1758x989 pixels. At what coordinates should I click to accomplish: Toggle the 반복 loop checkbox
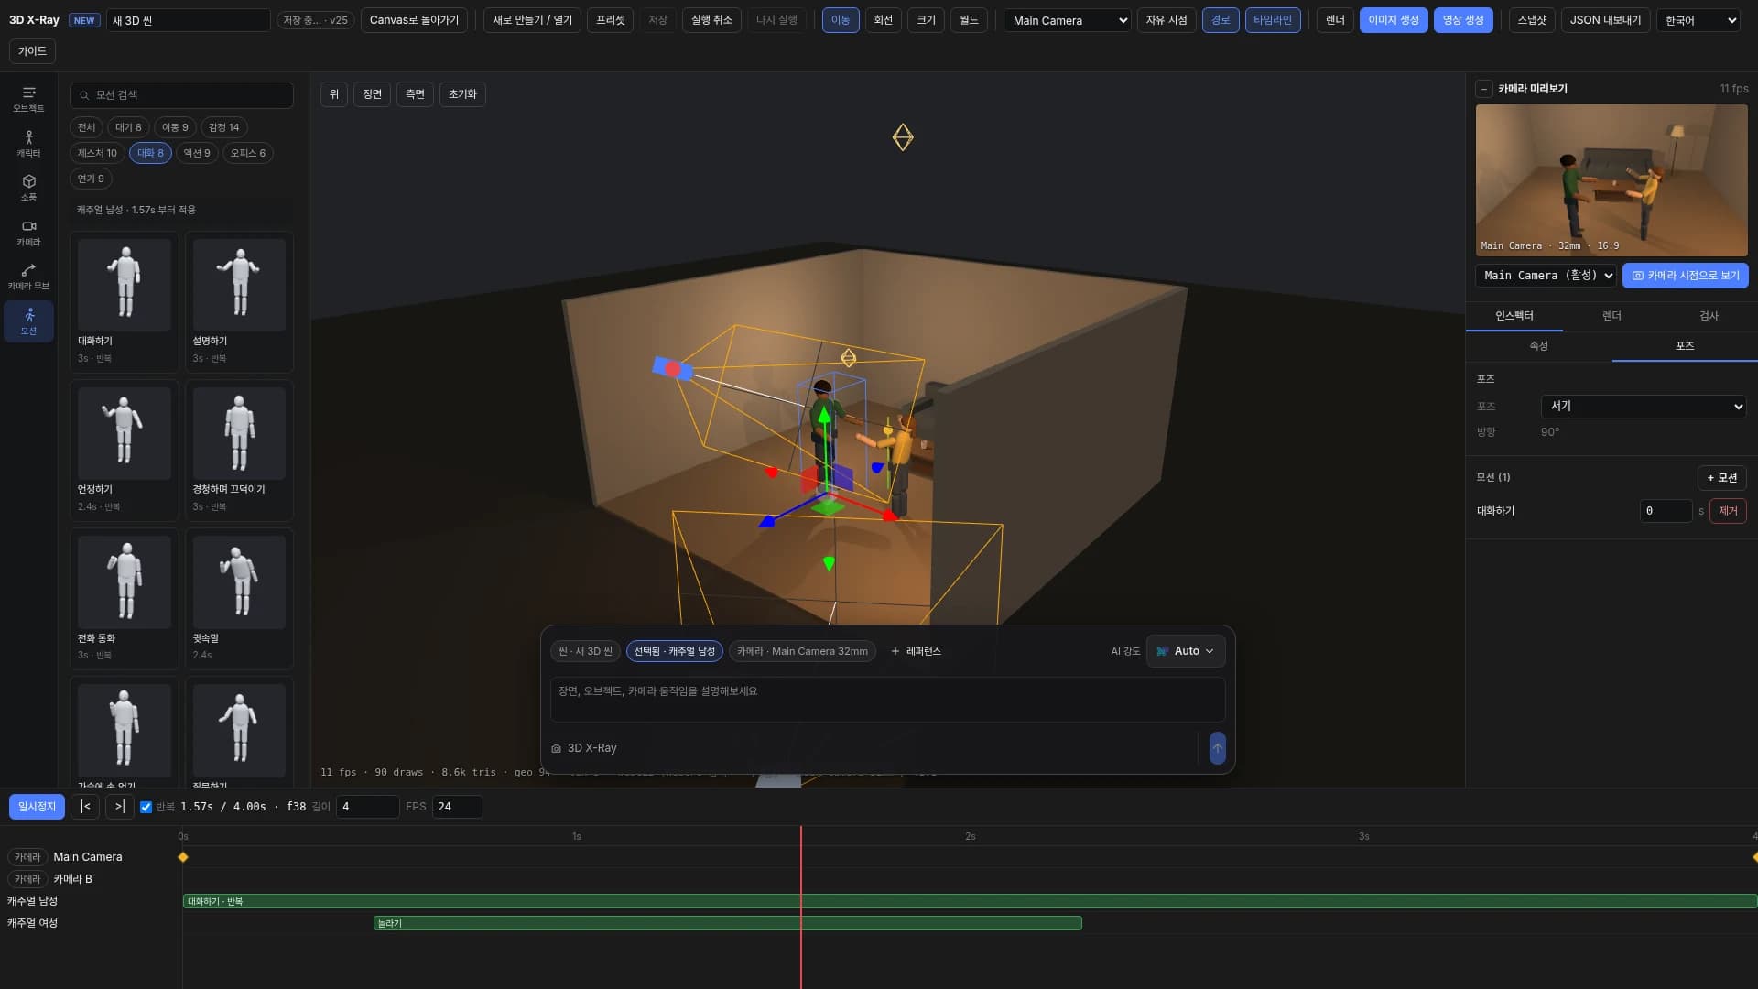click(x=146, y=807)
